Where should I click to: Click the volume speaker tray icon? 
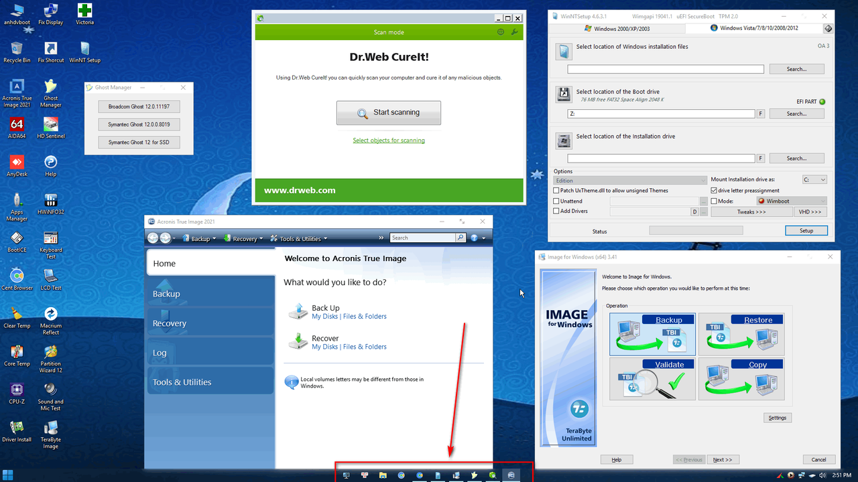click(x=822, y=475)
